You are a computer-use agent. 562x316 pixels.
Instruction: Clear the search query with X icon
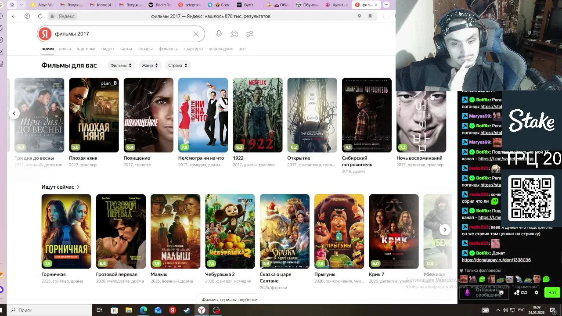(196, 34)
